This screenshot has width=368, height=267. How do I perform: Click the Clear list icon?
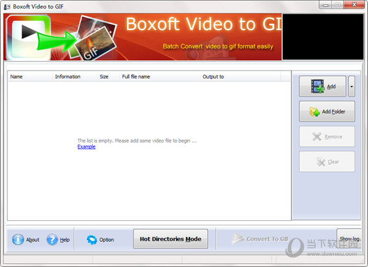(x=321, y=162)
